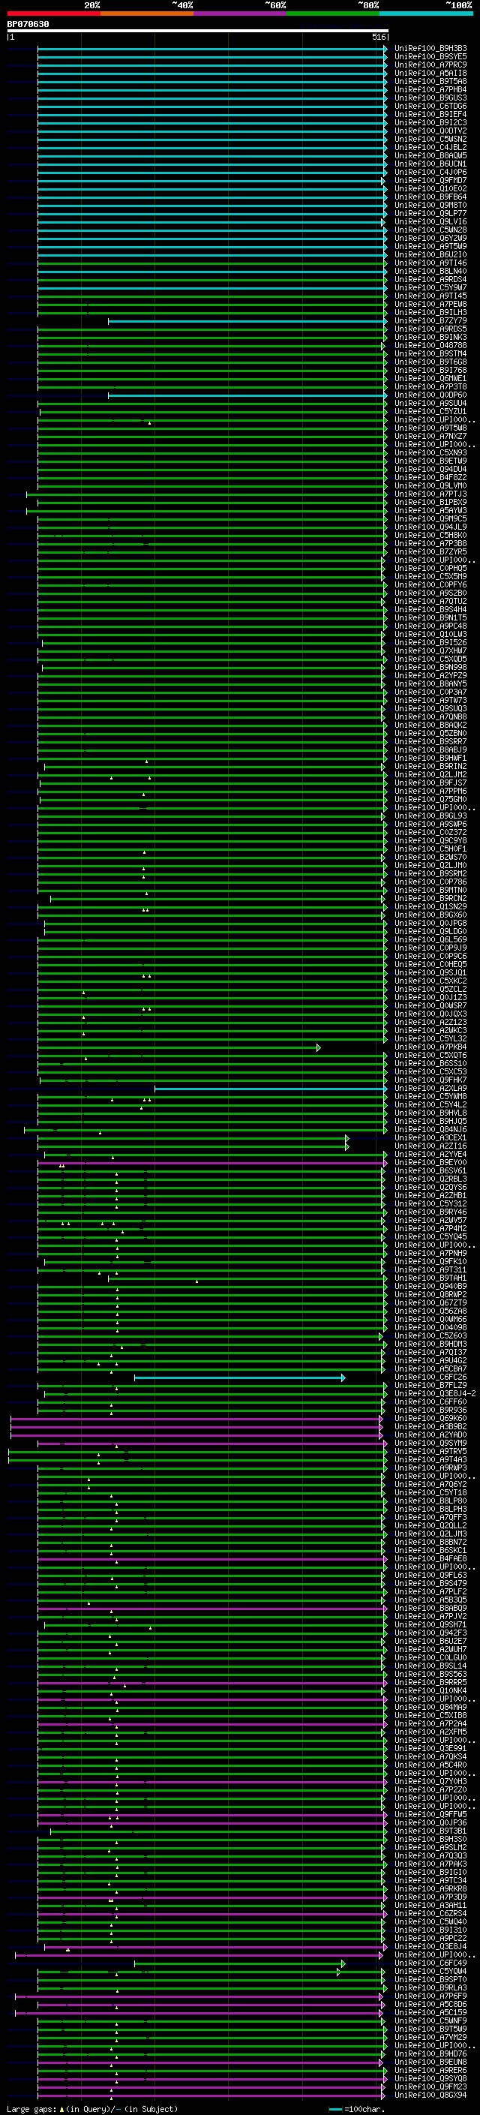Select the UniRef100_A7PEW8 label

pos(430,304)
